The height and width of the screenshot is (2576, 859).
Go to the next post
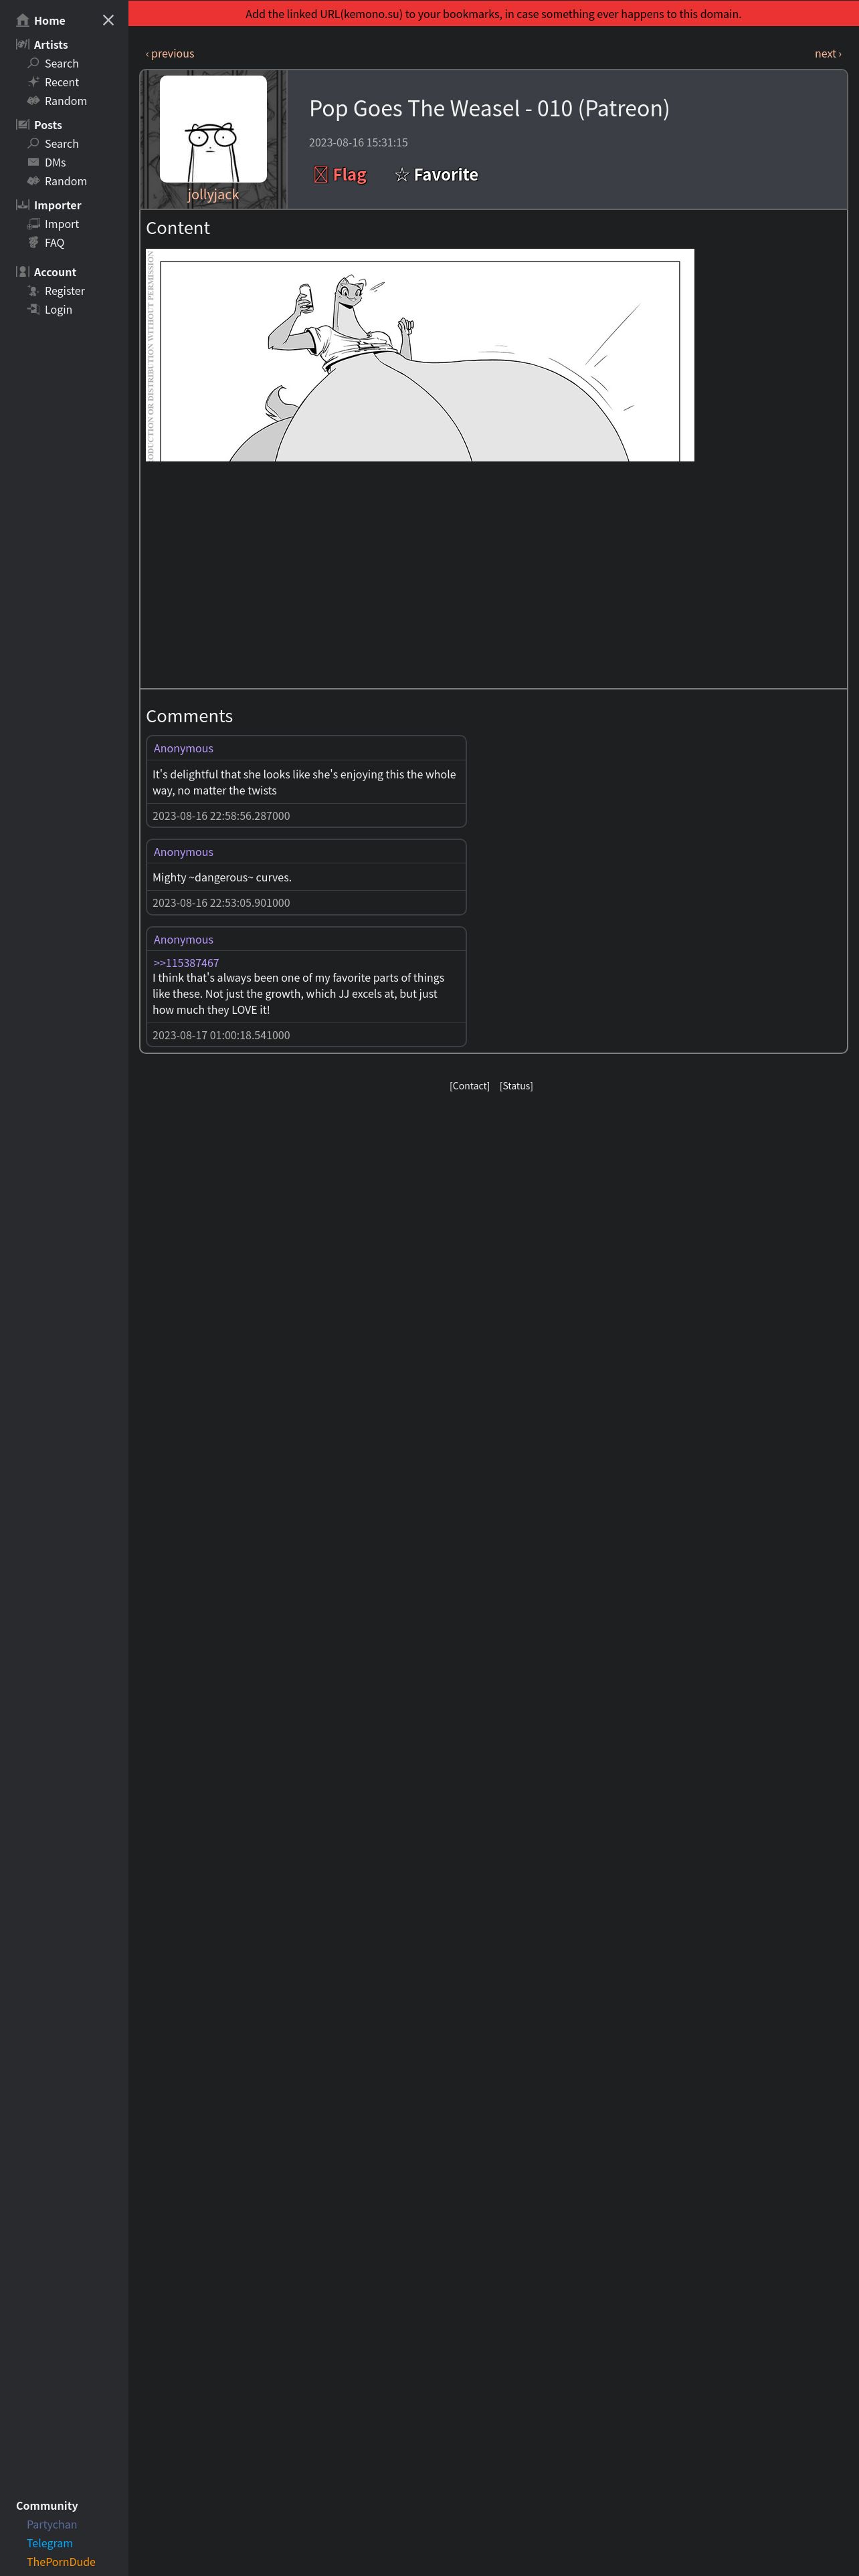click(828, 54)
